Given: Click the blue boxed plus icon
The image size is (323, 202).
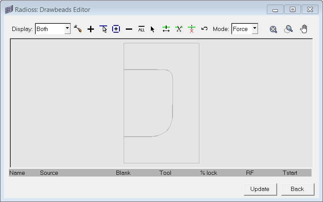Looking at the screenshot, I should point(116,29).
